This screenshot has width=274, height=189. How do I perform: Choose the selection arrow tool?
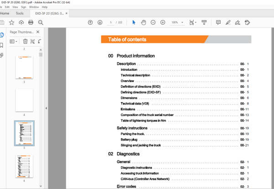point(134,22)
